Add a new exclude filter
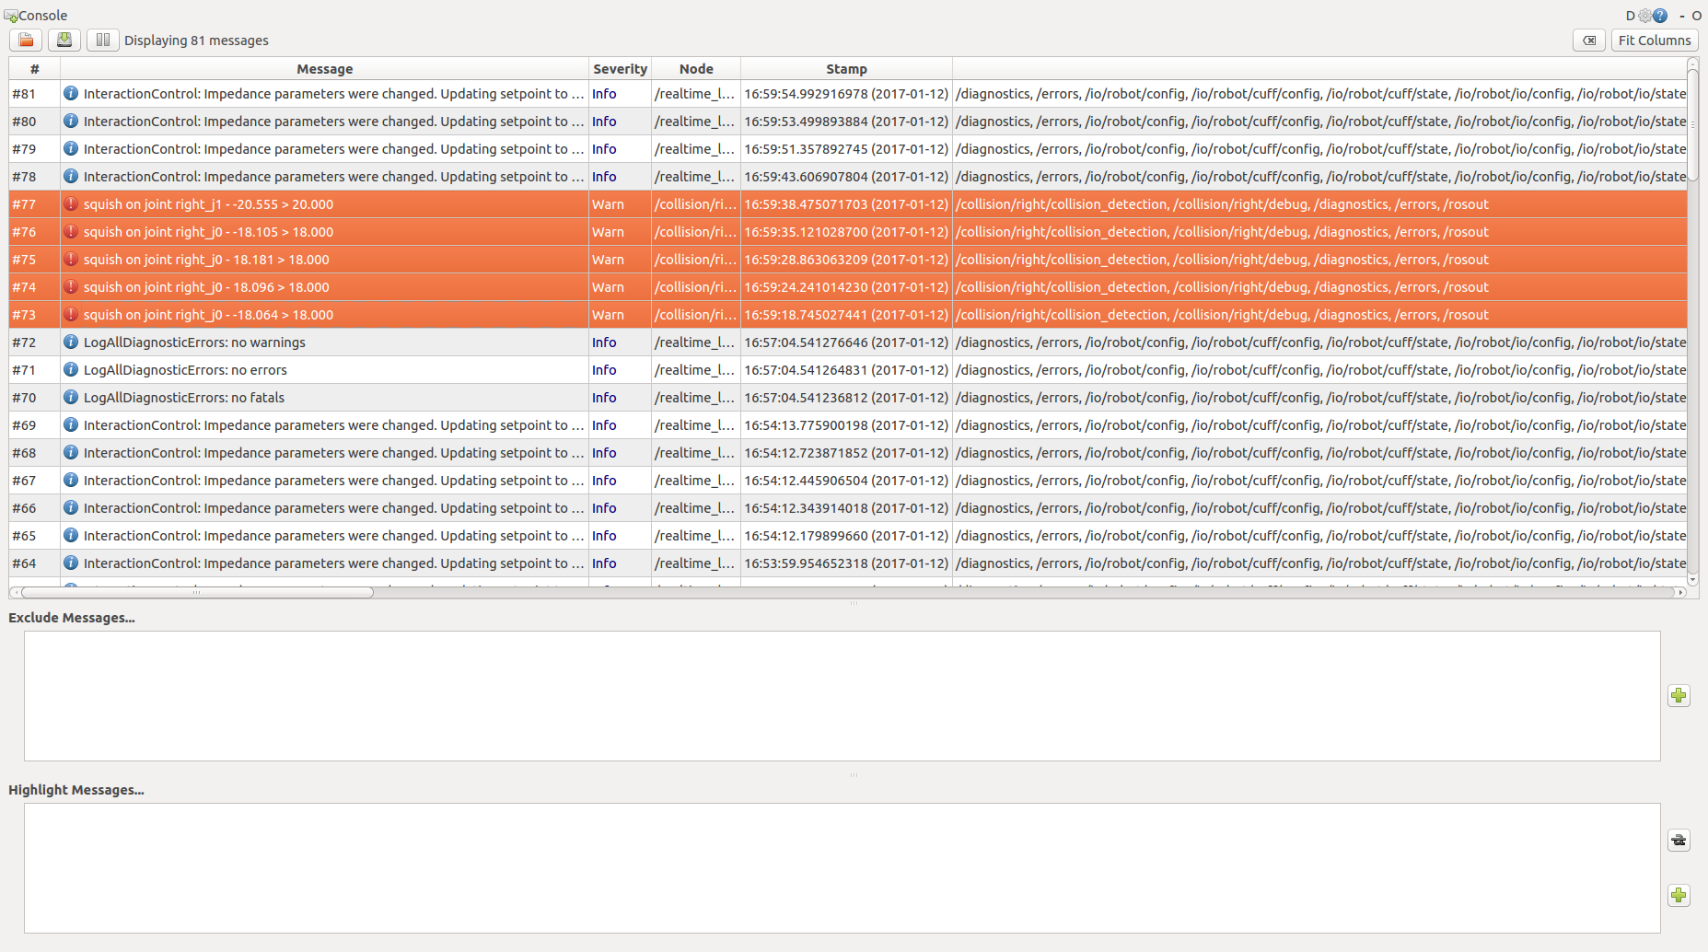 click(x=1679, y=696)
